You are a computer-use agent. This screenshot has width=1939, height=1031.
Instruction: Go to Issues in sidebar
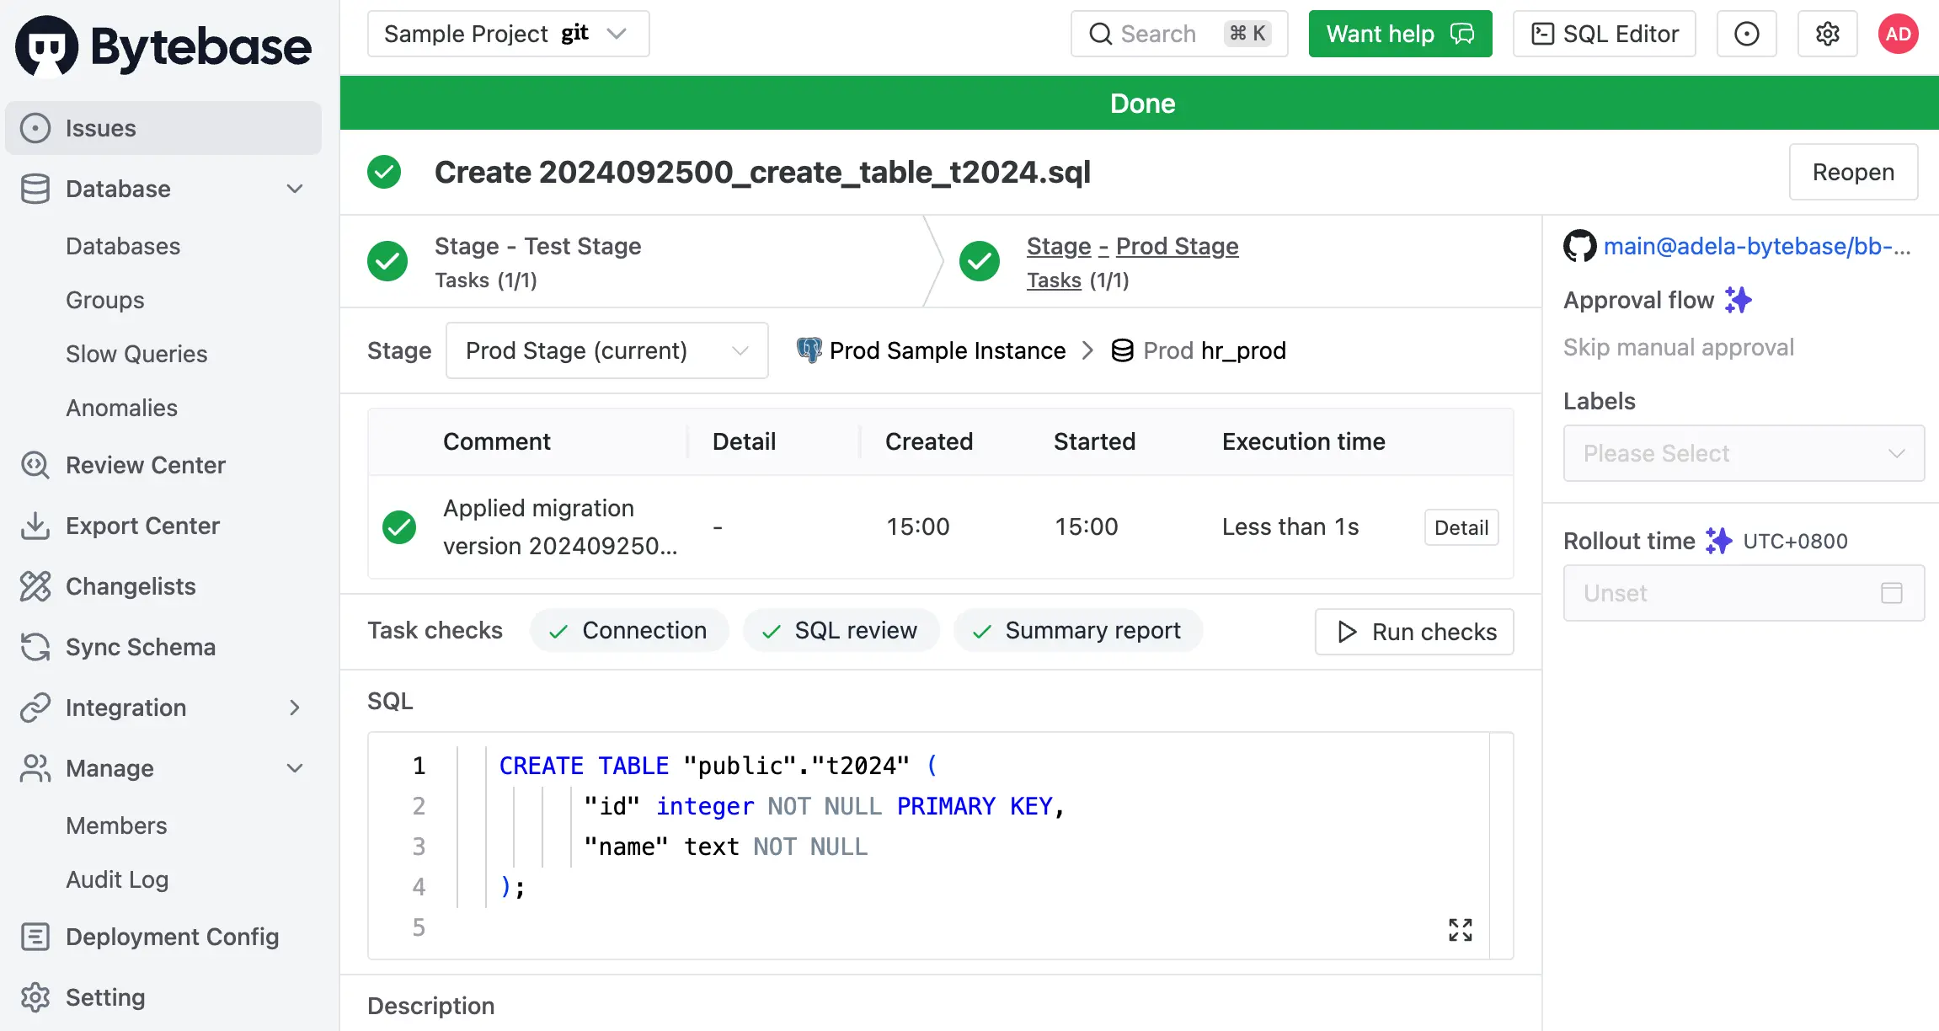click(x=163, y=128)
